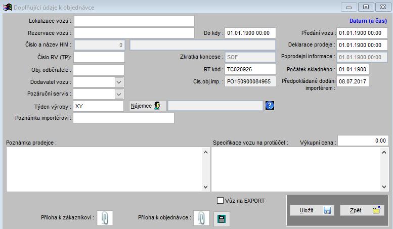Viewport: 393px width, 229px height.
Task: Click the Poznámka prodejce label
Action: [31, 143]
